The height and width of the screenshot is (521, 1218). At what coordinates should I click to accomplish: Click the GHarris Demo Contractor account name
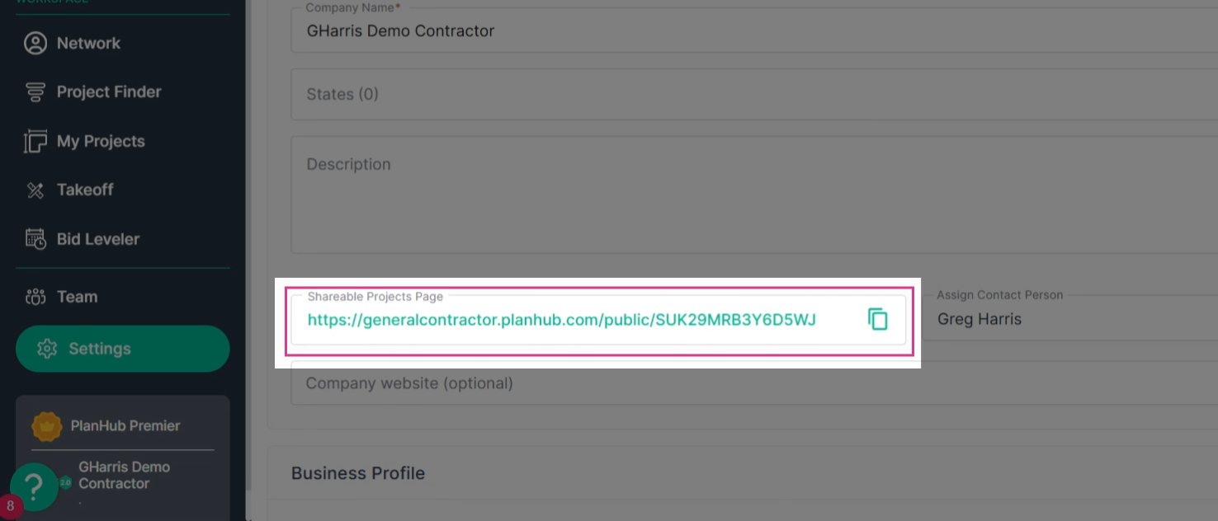tap(124, 475)
